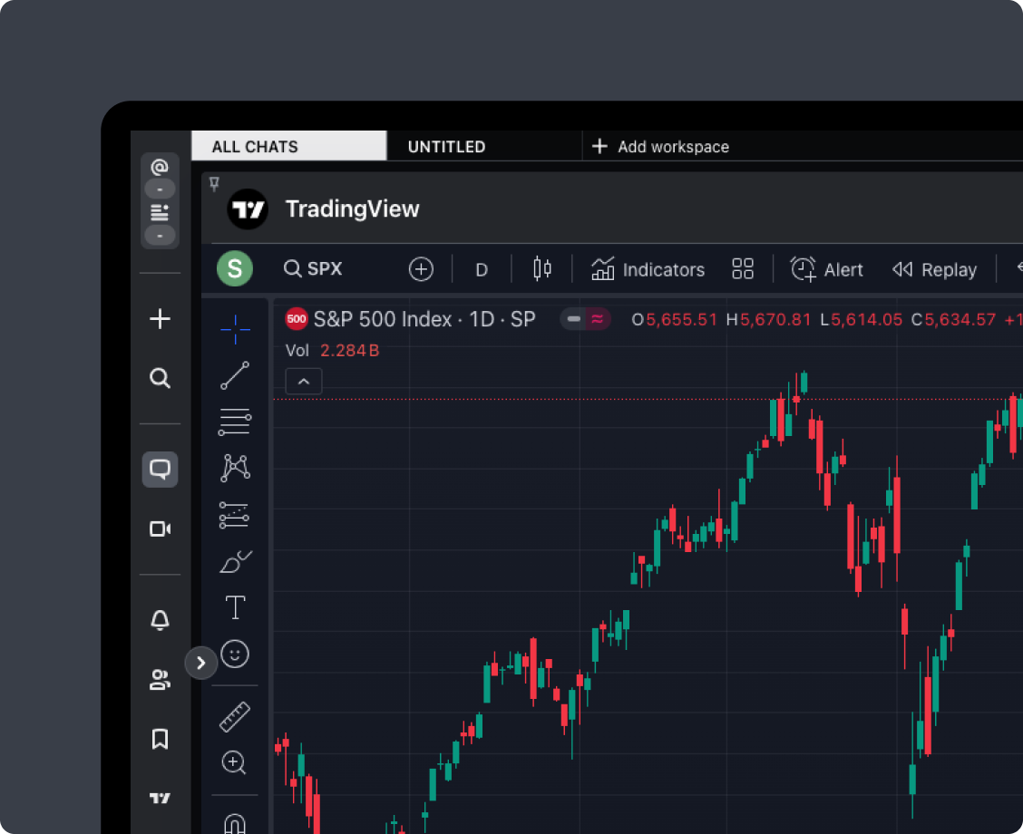Collapse the legend with the chevron
The height and width of the screenshot is (834, 1023).
(303, 382)
